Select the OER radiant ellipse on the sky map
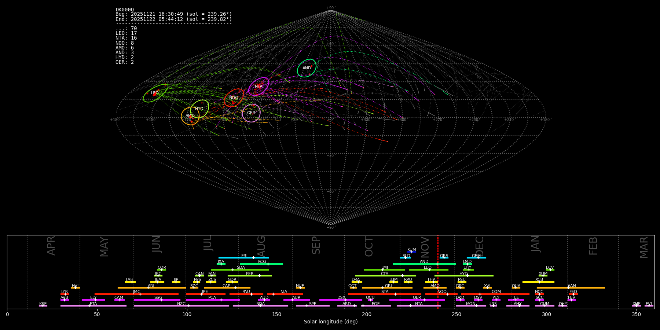This screenshot has height=330, width=660. (251, 113)
